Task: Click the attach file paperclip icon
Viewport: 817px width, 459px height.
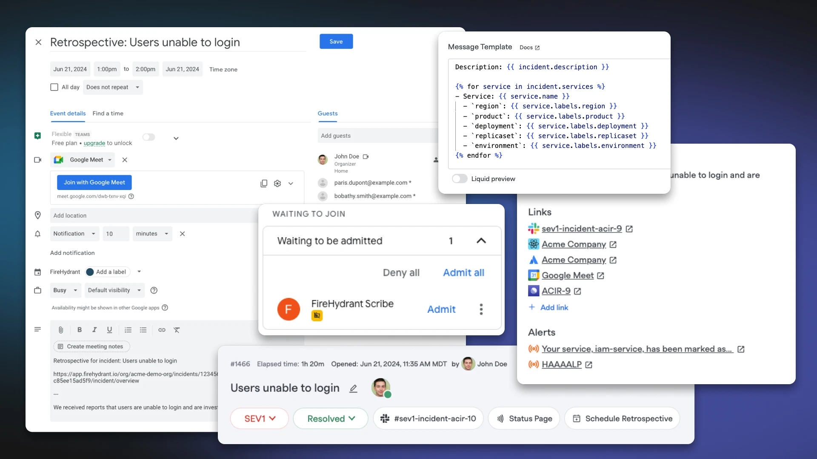Action: click(x=61, y=330)
